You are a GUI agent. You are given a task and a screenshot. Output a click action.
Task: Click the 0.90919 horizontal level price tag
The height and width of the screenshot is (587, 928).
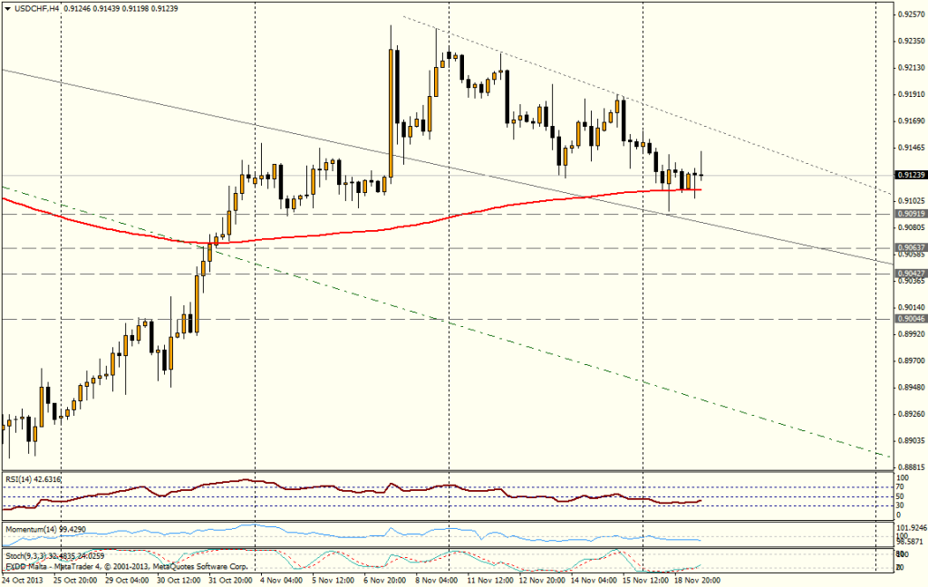pyautogui.click(x=909, y=214)
